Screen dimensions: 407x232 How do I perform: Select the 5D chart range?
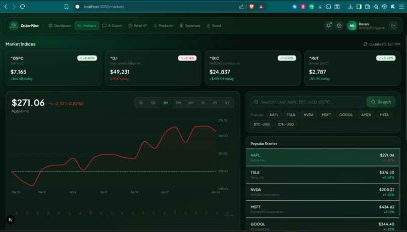[153, 103]
